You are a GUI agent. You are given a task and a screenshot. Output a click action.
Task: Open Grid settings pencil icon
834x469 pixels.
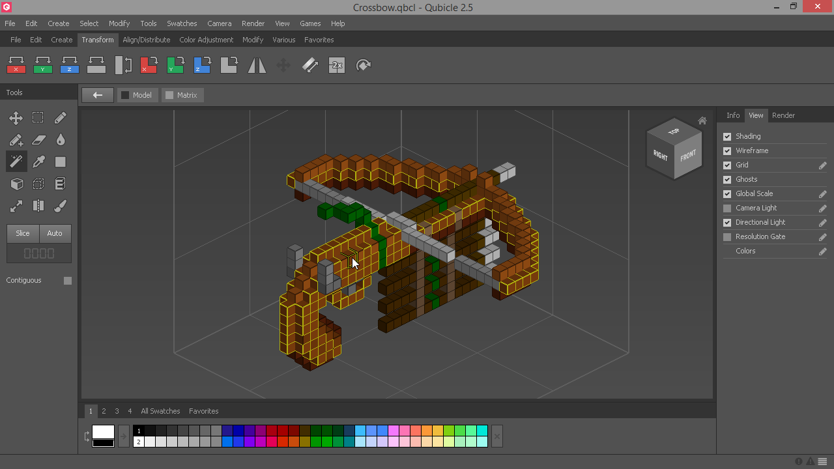(x=822, y=165)
